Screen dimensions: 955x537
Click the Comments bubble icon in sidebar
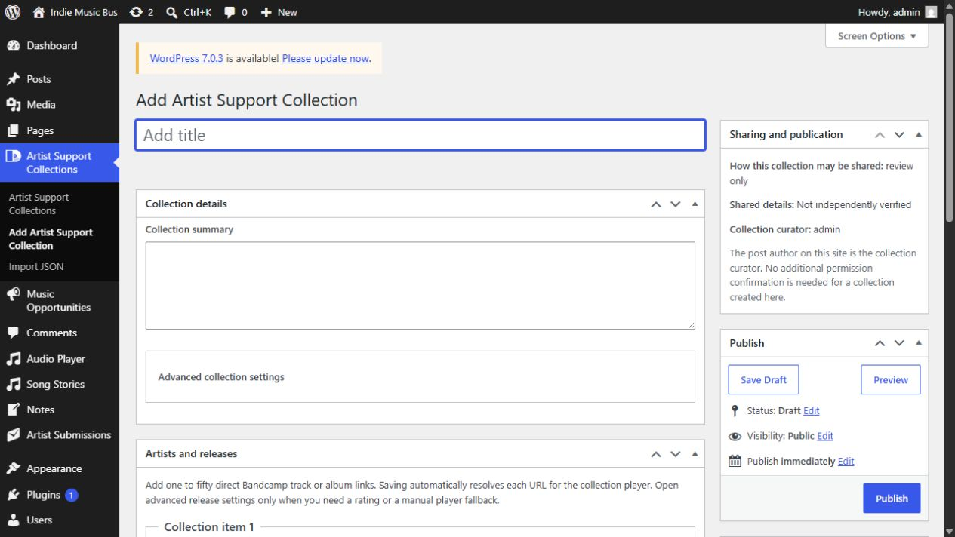point(13,333)
